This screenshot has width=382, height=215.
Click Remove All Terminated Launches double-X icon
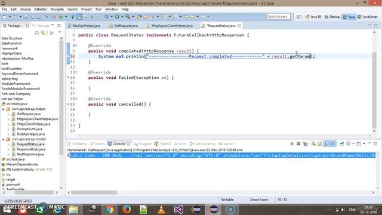pos(305,144)
